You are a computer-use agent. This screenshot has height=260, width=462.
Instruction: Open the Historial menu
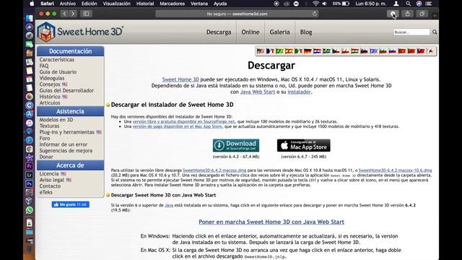pyautogui.click(x=145, y=4)
